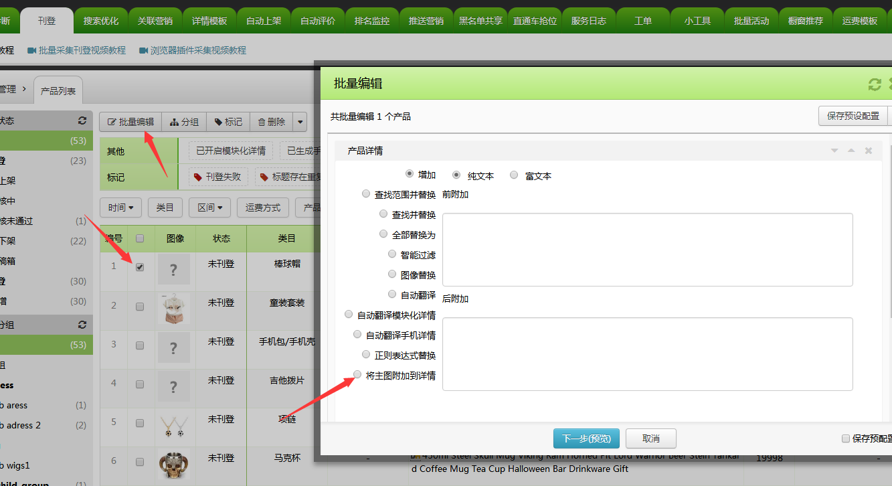Click the 下一步(预览) button
The image size is (892, 486).
[586, 438]
